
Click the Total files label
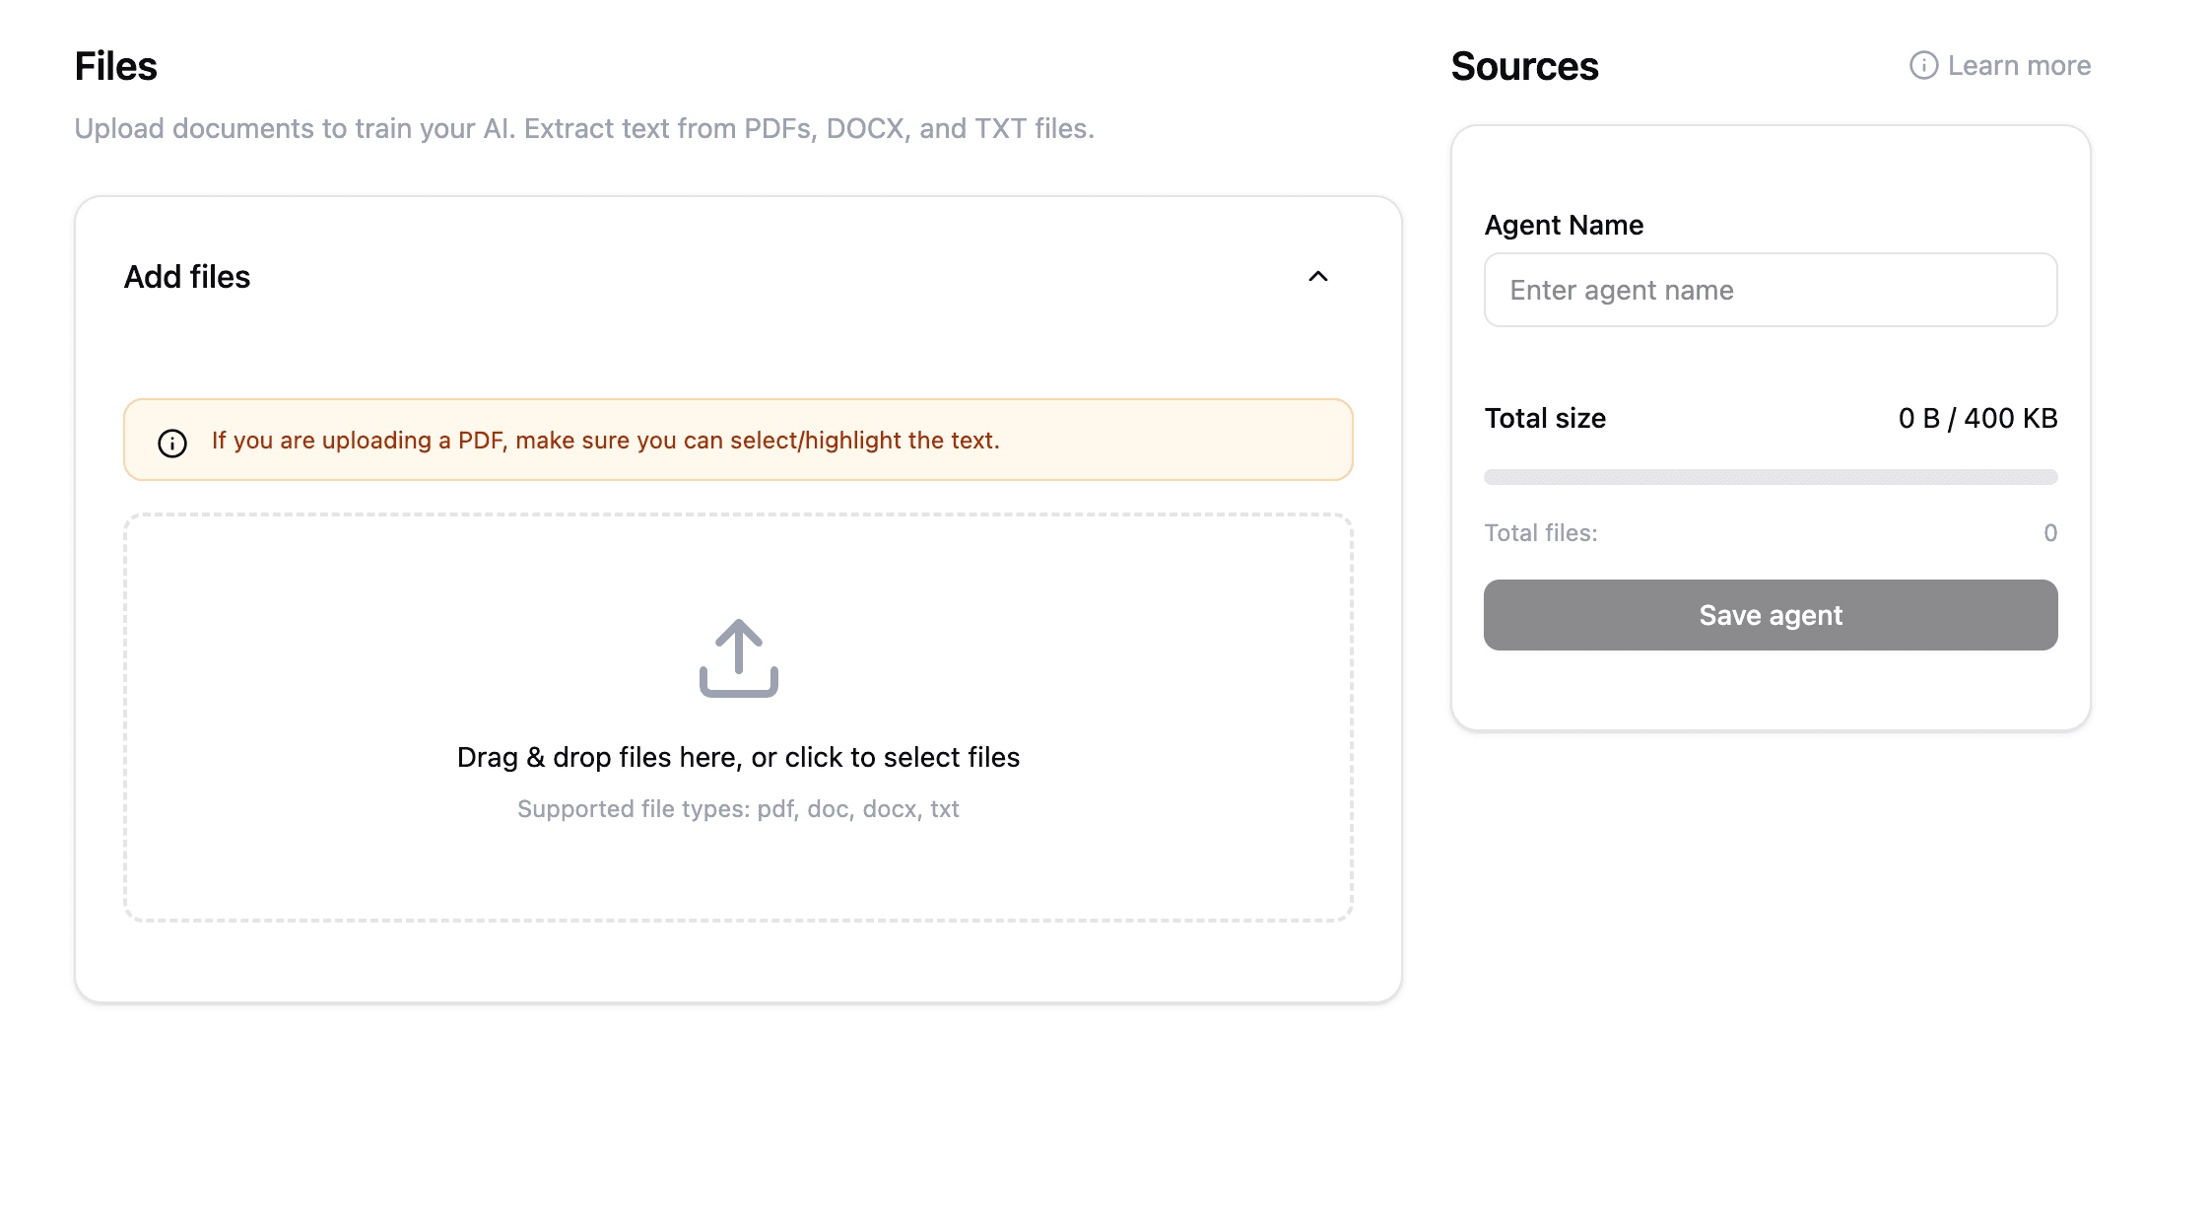(x=1540, y=533)
